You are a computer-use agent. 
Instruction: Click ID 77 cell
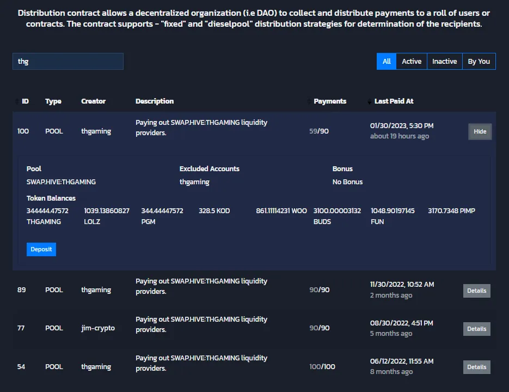point(21,328)
